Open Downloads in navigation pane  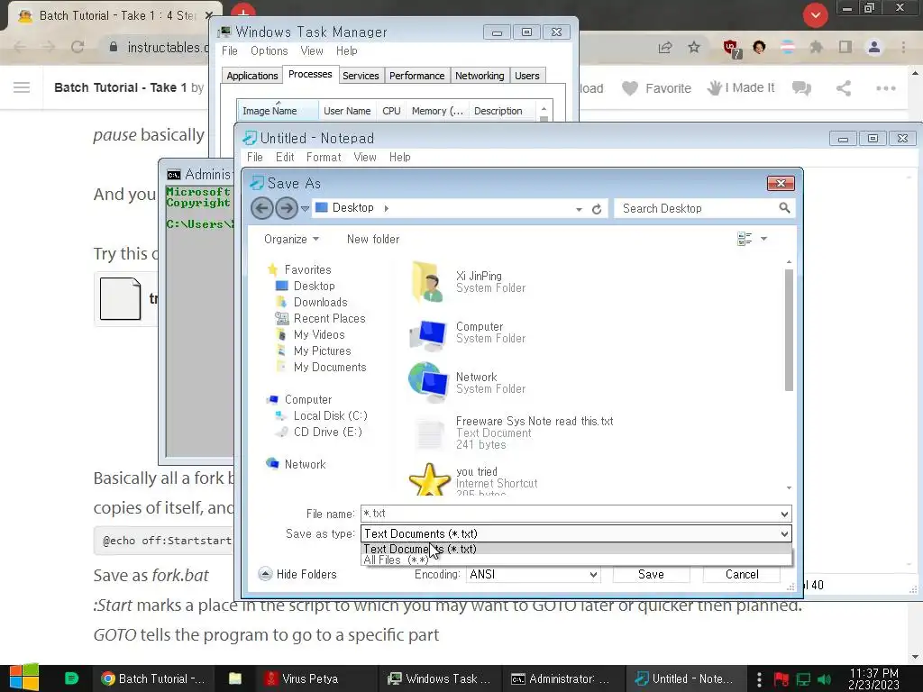[320, 302]
